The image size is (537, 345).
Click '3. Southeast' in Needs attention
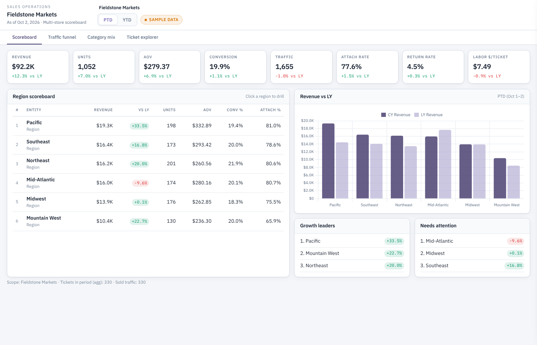click(435, 266)
